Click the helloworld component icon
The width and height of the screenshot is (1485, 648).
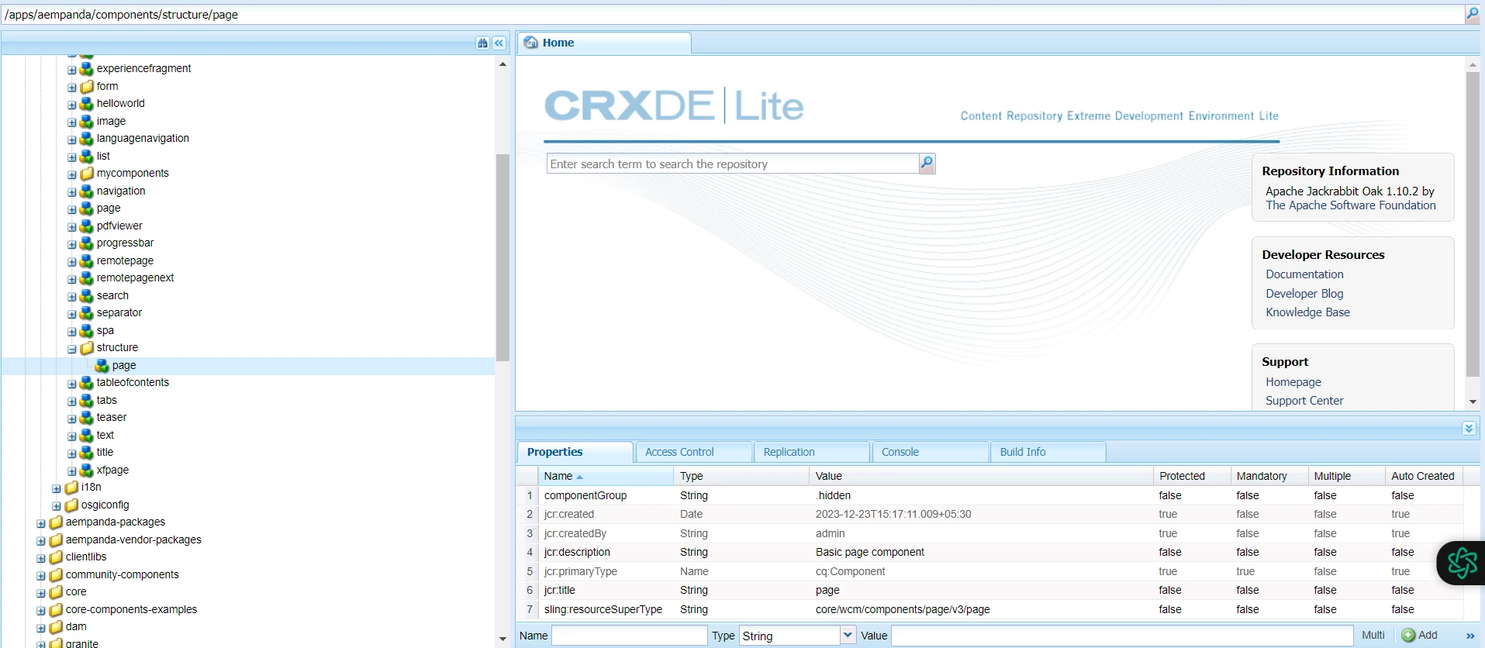[87, 104]
